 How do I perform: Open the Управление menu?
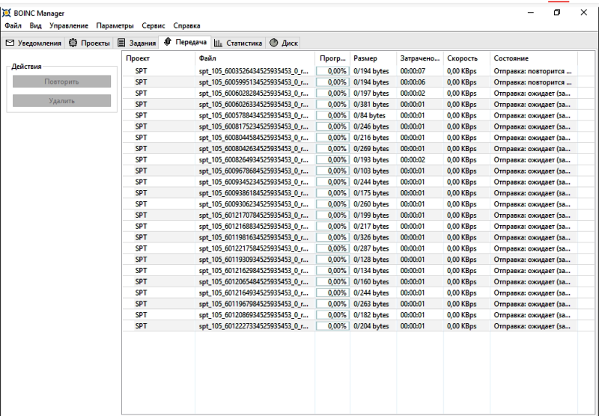69,25
